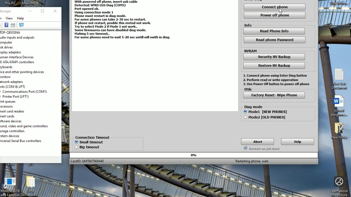Select Smart card readers category
351x197 pixels.
(x=12, y=111)
